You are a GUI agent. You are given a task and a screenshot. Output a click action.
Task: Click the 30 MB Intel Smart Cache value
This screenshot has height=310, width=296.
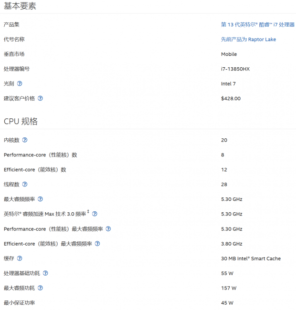(x=251, y=258)
